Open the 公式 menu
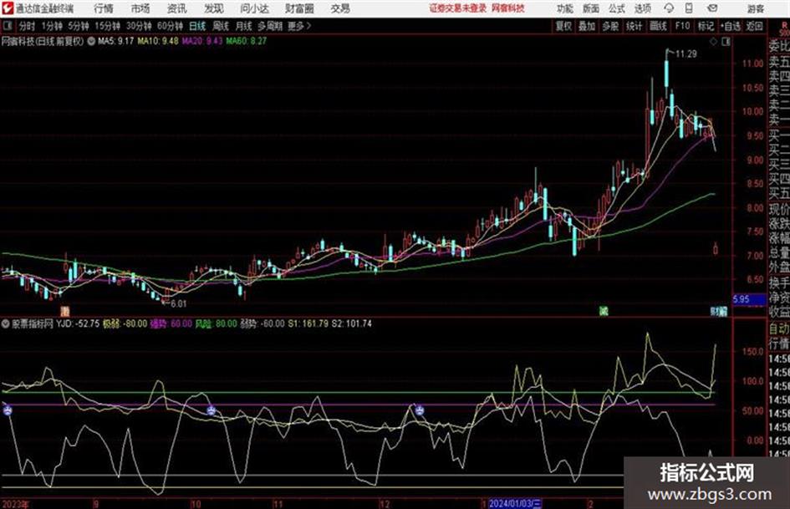This screenshot has width=790, height=509. point(617,8)
